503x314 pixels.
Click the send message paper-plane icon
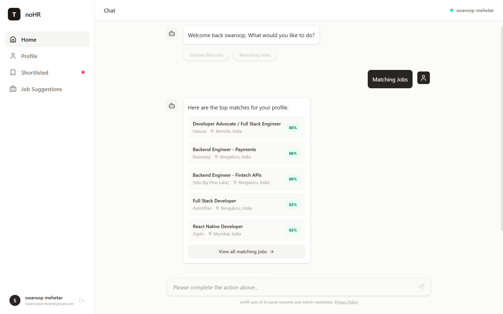click(x=421, y=287)
